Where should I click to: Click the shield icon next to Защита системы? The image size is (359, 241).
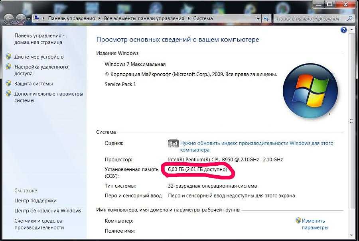(8, 83)
